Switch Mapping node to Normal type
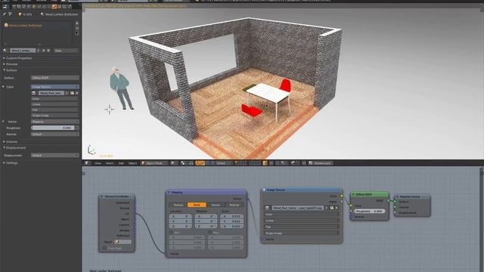The height and width of the screenshot is (272, 484). (234, 205)
